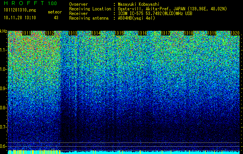Viewport: 243px width, 154px height.
Task: Click the ICOM IC-575 receiver text
Action: pos(155,13)
